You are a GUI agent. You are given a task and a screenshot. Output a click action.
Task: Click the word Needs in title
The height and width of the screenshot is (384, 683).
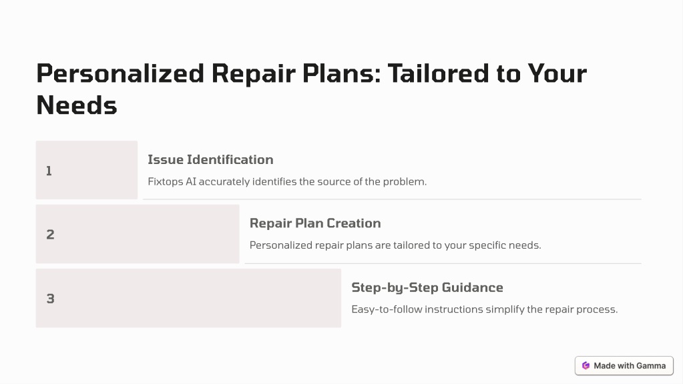(77, 105)
